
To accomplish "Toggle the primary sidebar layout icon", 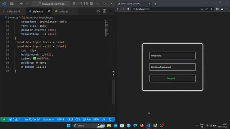I will pyautogui.click(x=74, y=4).
